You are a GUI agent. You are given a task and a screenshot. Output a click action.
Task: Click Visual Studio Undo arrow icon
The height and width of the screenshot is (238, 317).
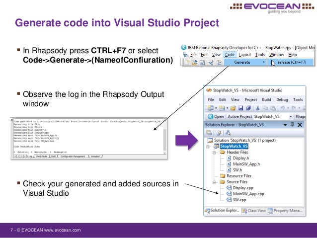tap(283, 108)
